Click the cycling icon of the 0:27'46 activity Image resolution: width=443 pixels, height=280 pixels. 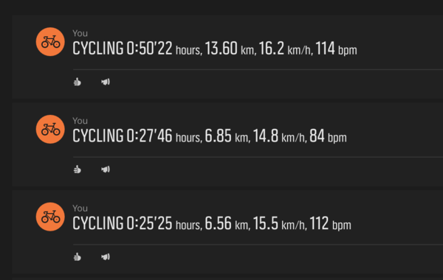point(50,129)
